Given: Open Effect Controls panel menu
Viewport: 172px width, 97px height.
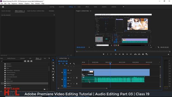Looking at the screenshot, I should (x=24, y=11).
